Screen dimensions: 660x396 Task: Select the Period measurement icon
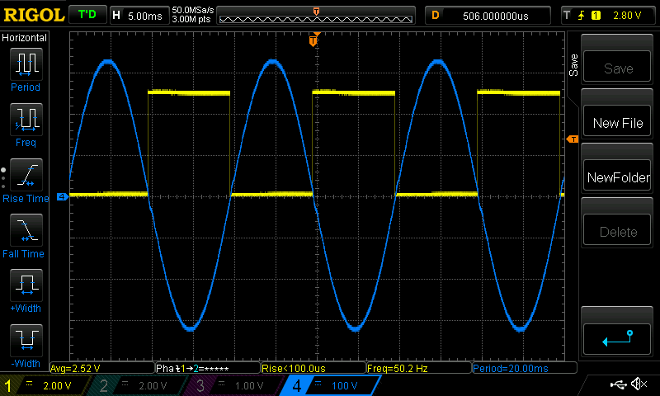[x=25, y=64]
